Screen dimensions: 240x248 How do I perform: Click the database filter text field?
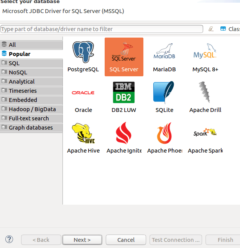[102, 29]
